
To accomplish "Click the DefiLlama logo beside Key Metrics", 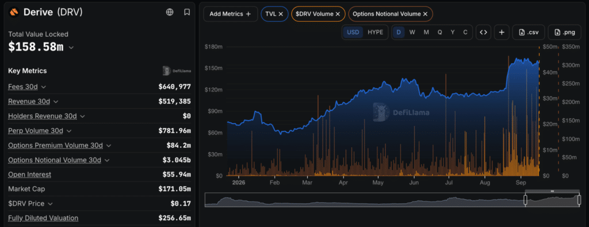I will [177, 71].
